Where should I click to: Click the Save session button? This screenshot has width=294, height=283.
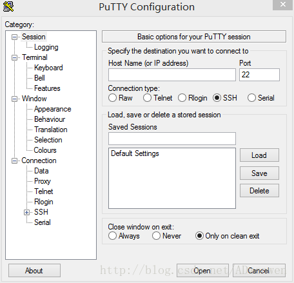(x=259, y=173)
